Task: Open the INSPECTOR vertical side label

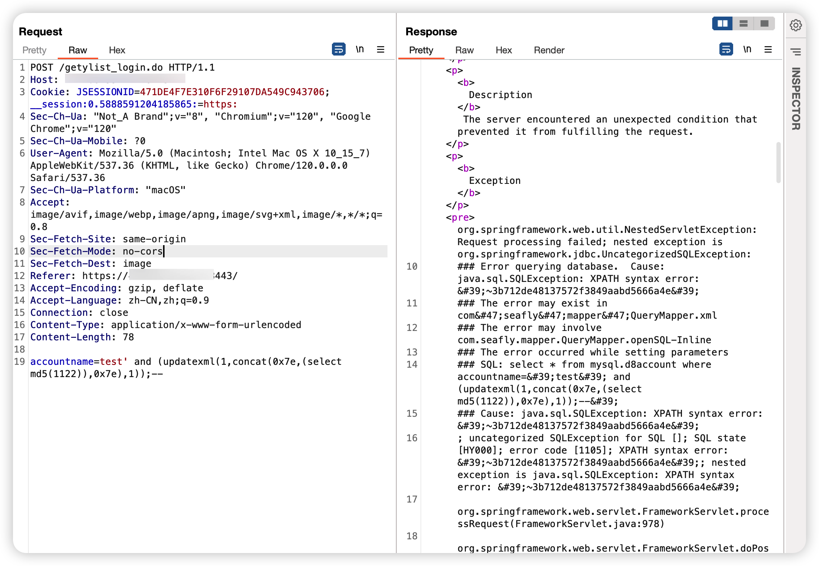Action: pos(796,98)
